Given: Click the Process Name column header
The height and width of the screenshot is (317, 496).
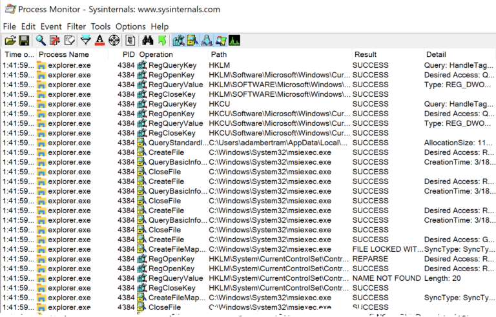Looking at the screenshot, I should tap(63, 55).
